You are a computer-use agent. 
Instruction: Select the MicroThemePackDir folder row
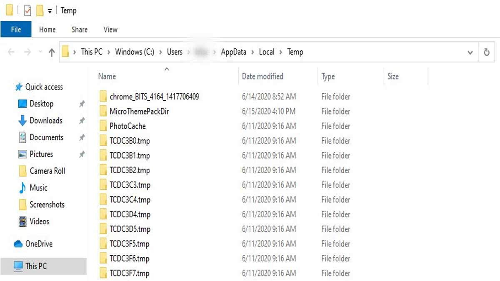pos(139,112)
